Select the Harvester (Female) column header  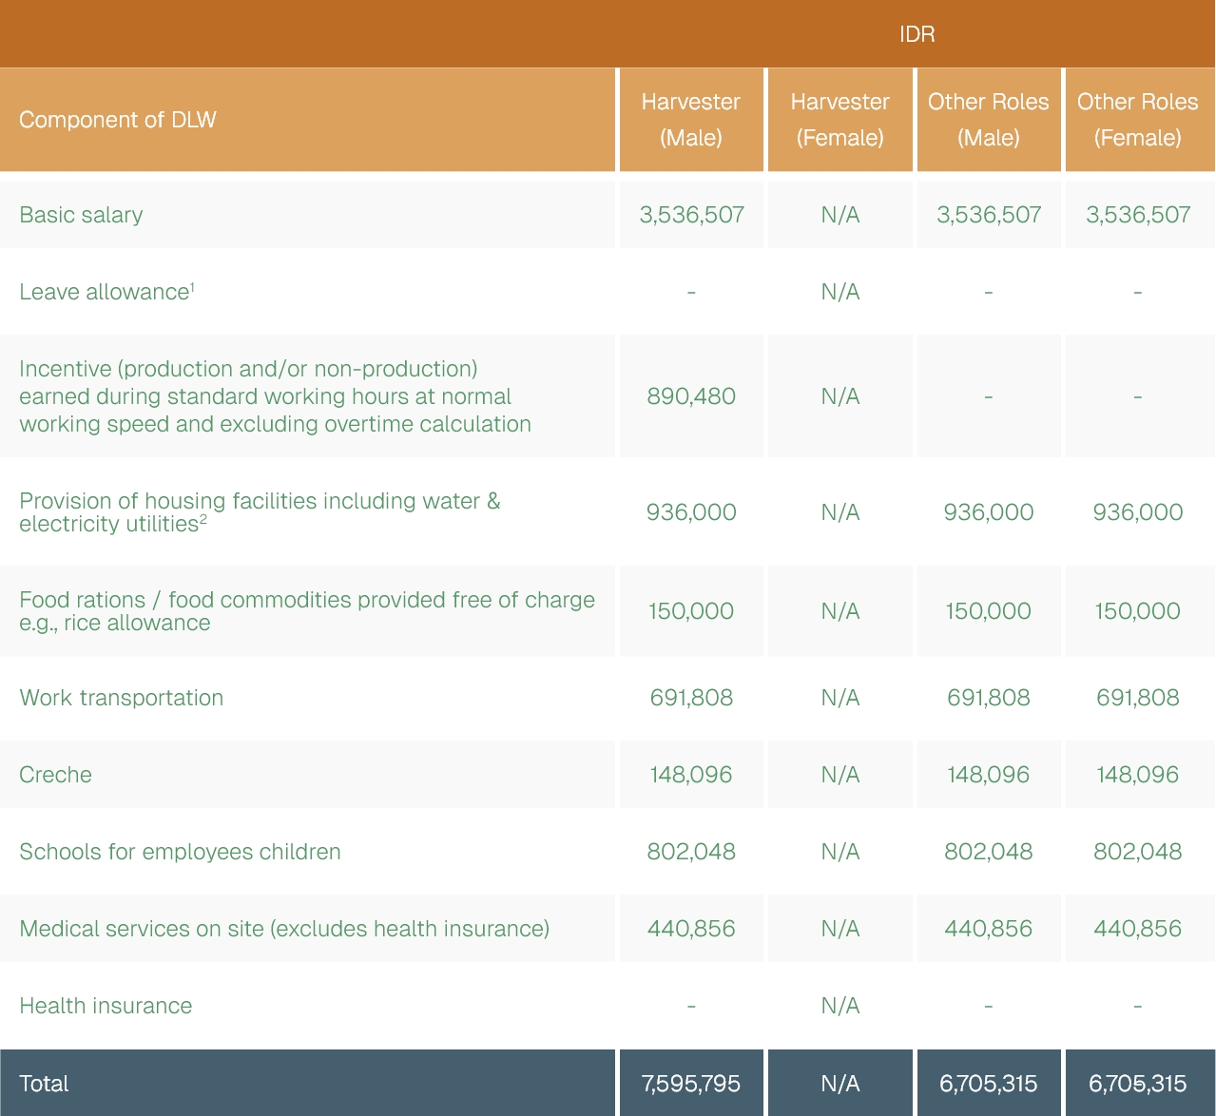point(840,120)
